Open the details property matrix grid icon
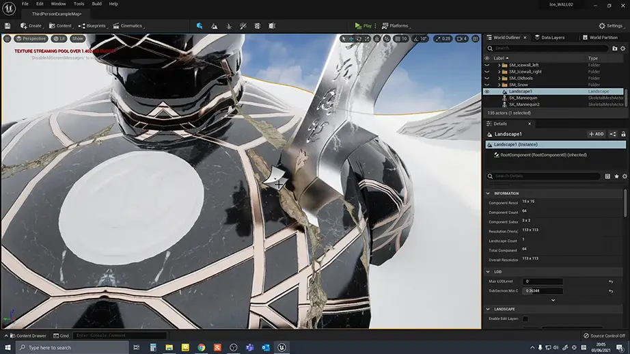Viewport: 630px width, 354px height. click(x=607, y=176)
